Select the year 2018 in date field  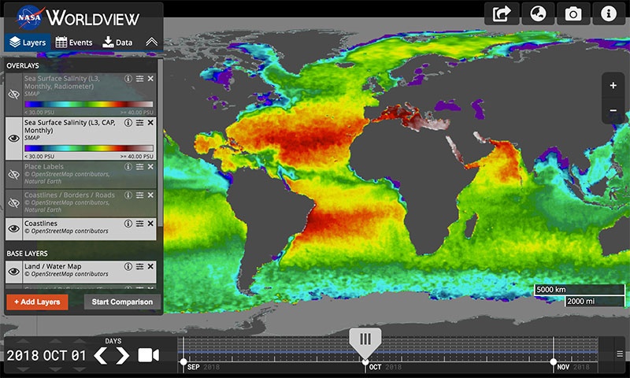coord(23,355)
